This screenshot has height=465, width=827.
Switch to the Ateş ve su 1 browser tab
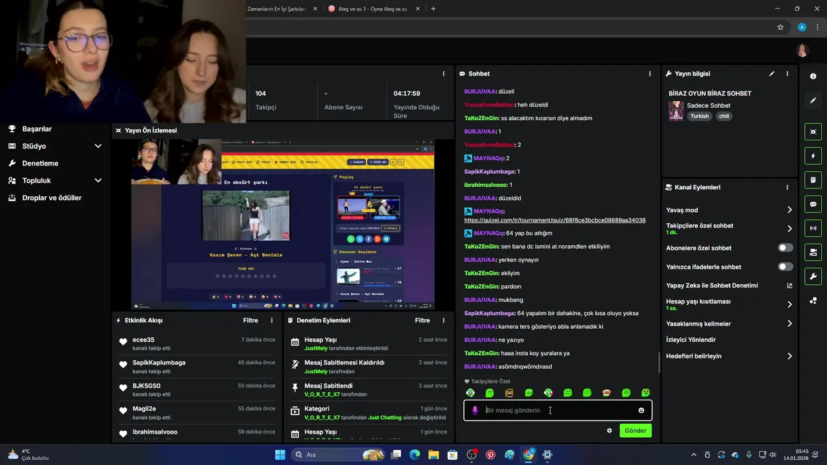373,9
